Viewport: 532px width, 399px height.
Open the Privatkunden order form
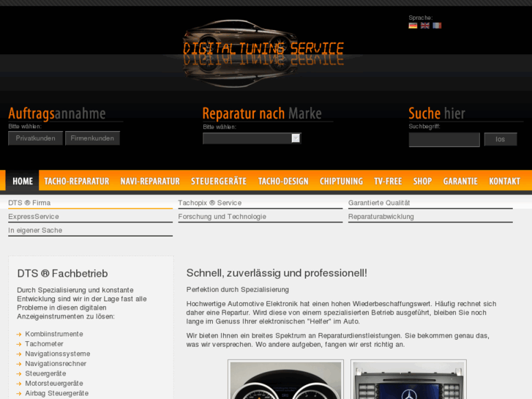35,138
